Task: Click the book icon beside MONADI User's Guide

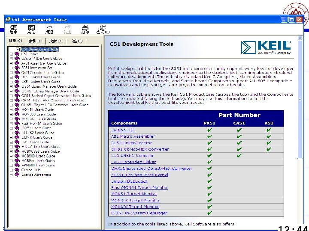Action: [17, 119]
